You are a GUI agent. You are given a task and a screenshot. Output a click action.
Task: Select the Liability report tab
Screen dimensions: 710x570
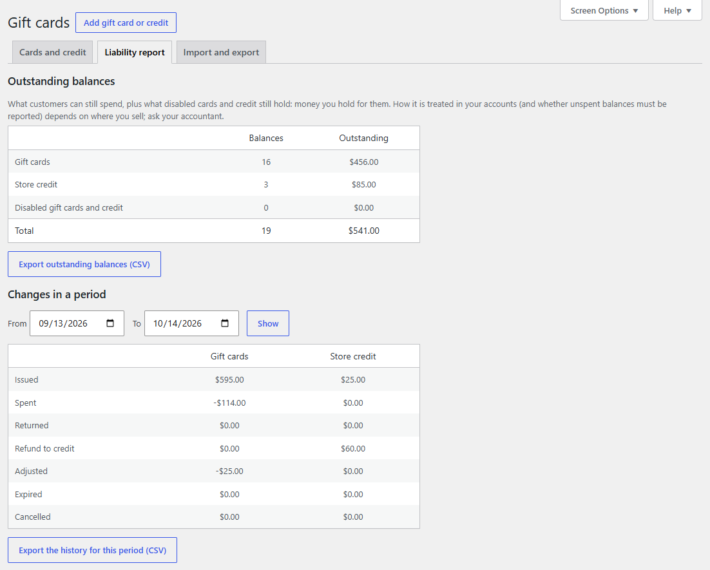click(x=135, y=52)
